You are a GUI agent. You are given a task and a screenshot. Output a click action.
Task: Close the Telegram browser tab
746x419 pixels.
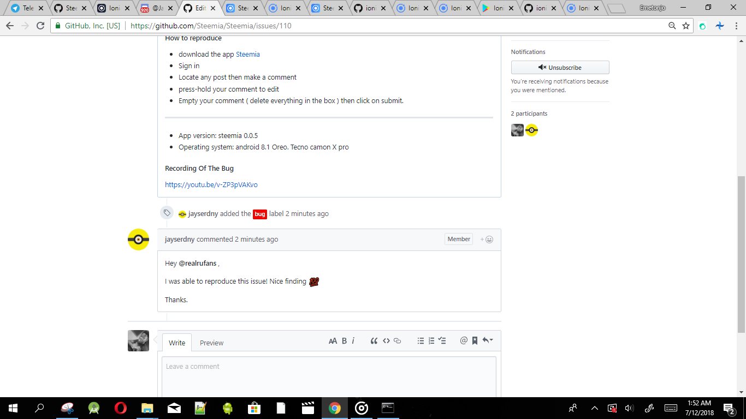[x=41, y=8]
